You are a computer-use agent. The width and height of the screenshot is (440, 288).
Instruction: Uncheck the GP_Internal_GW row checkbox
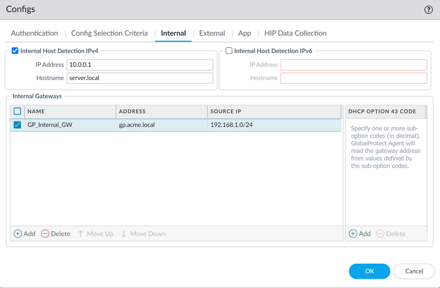point(17,125)
